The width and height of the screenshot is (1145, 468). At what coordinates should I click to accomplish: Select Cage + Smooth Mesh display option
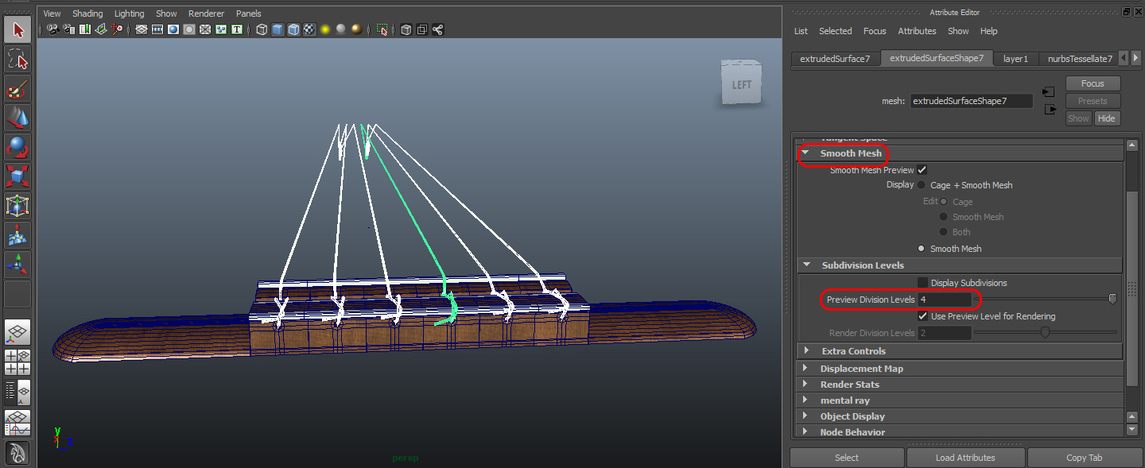pyautogui.click(x=922, y=185)
